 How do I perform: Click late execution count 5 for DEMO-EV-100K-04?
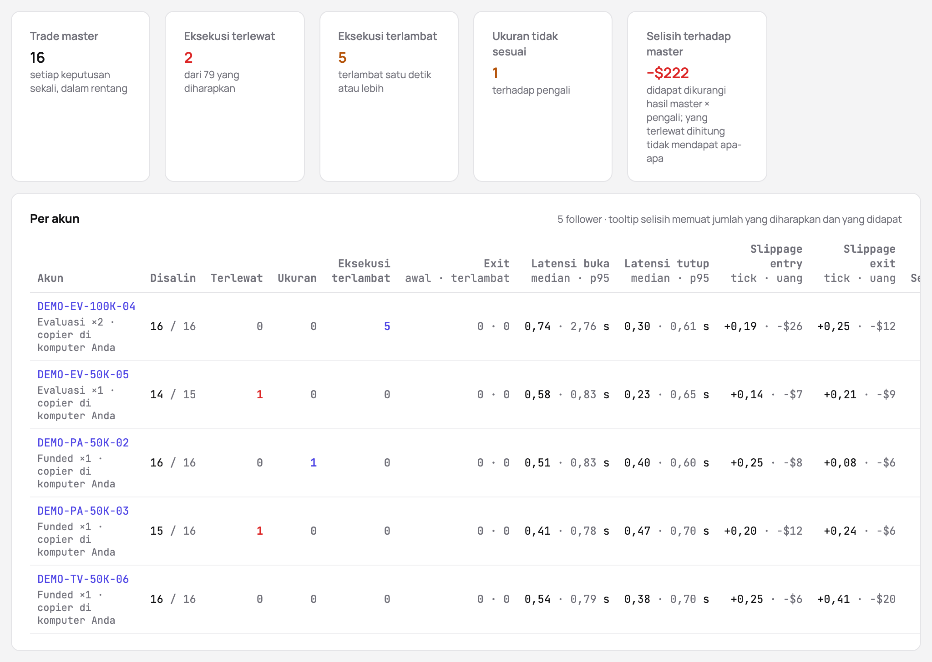387,326
